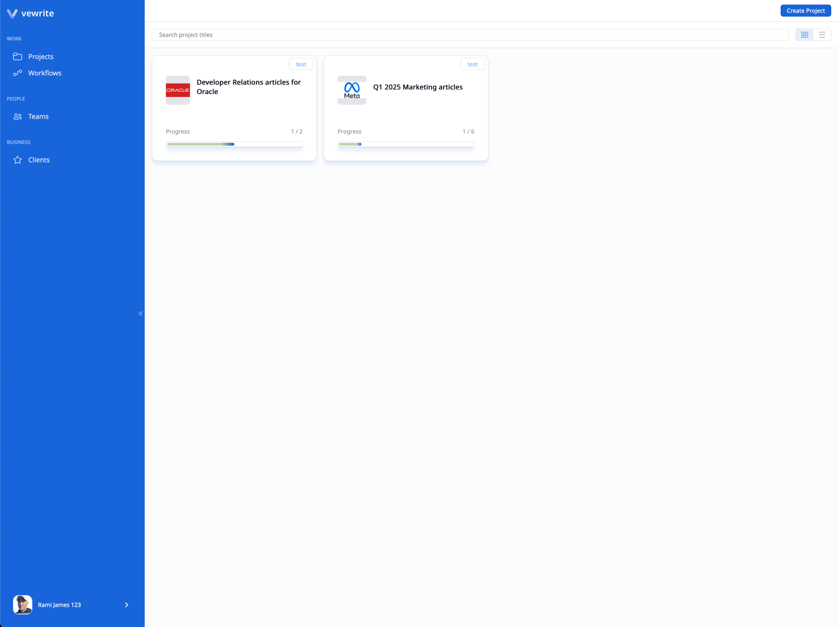Viewport: 838px width, 627px height.
Task: Click the Teams people icon
Action: 18,116
